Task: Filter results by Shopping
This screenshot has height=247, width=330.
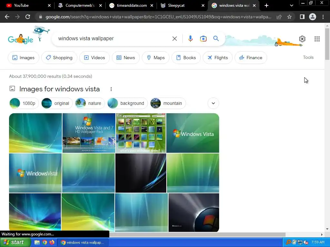Action: 59,58
